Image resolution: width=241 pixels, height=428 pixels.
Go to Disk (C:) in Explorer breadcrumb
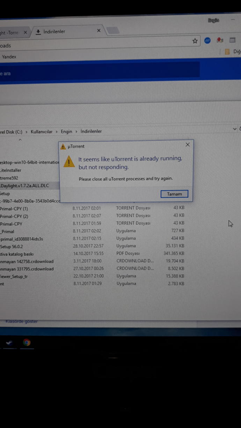(11, 132)
